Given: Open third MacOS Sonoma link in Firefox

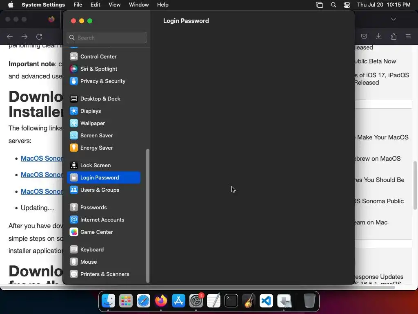Looking at the screenshot, I should 42,191.
